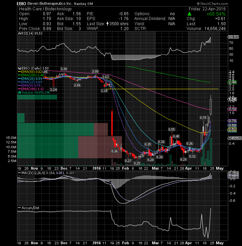
Task: Click the 0.78 price high label
Action: [x=203, y=118]
